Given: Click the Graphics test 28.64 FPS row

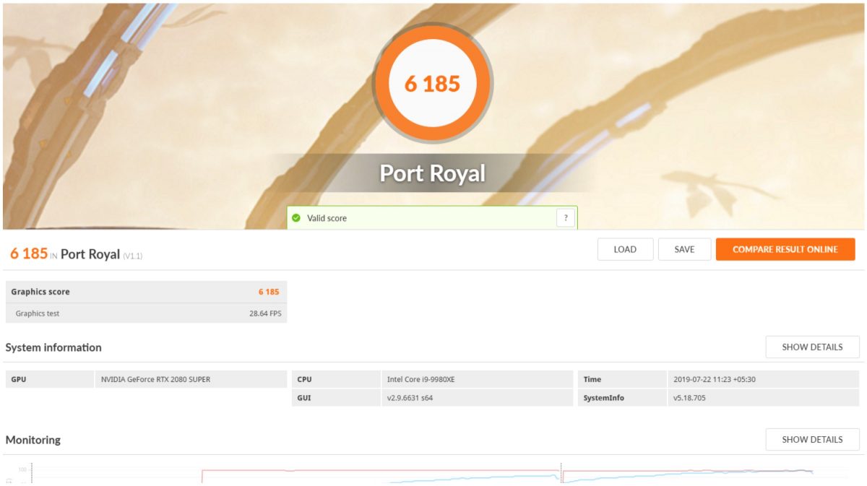Looking at the screenshot, I should click(145, 313).
